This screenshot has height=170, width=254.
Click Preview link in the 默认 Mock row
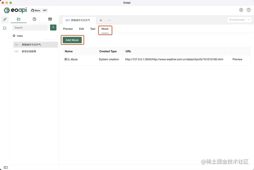(x=237, y=59)
